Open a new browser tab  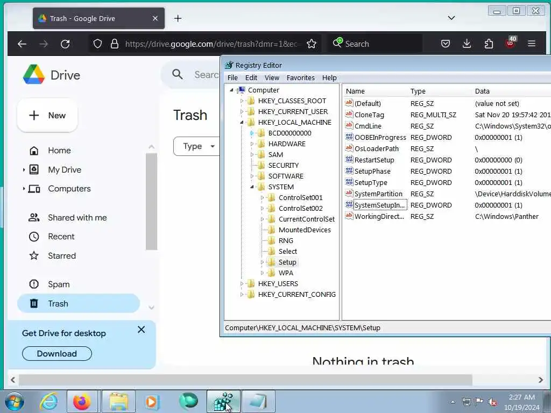tap(178, 18)
